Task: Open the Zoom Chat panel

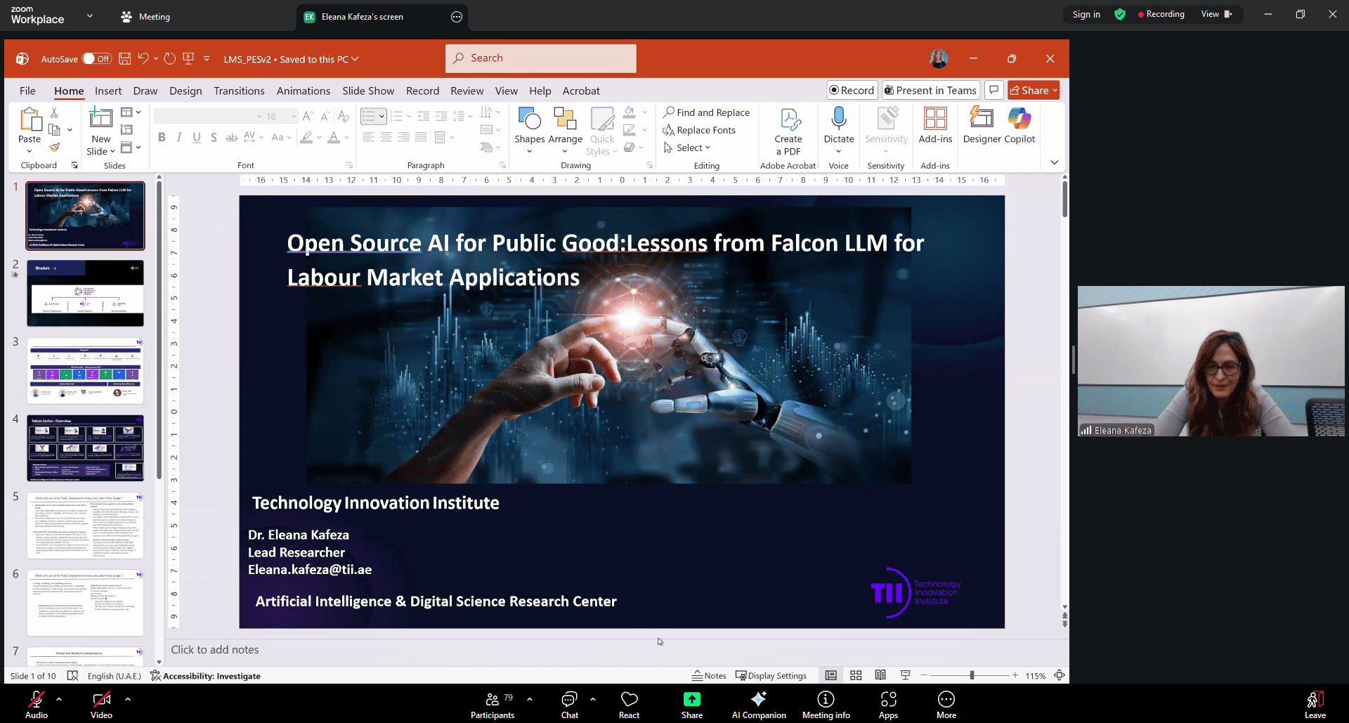Action: 569,704
